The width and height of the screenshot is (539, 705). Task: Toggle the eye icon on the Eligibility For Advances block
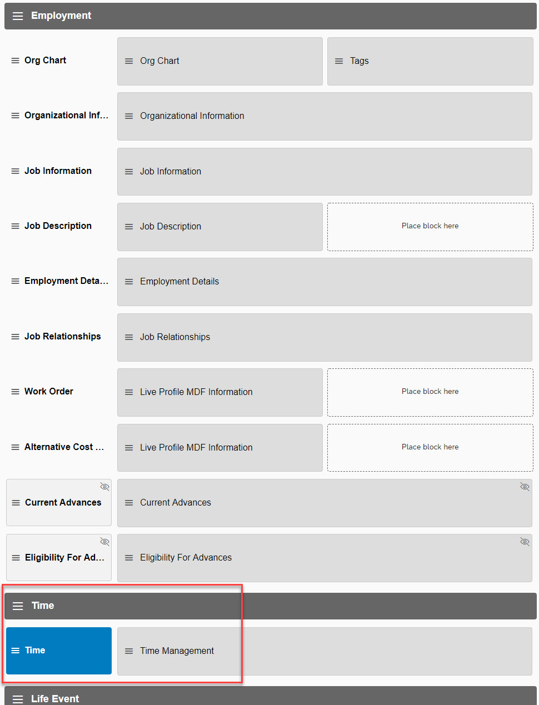(x=525, y=542)
